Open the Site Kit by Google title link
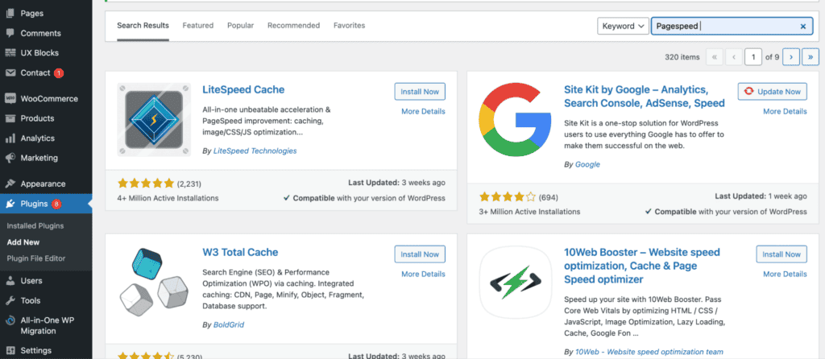This screenshot has width=825, height=359. [645, 96]
